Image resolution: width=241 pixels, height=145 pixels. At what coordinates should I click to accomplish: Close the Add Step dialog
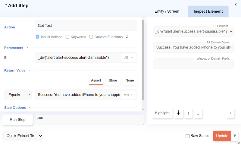coord(236,4)
